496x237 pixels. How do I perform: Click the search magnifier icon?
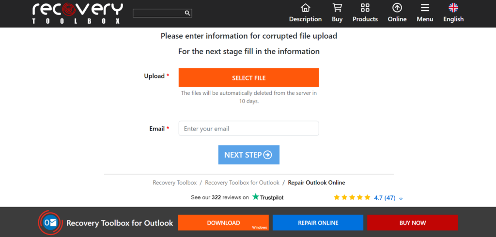[x=187, y=13]
